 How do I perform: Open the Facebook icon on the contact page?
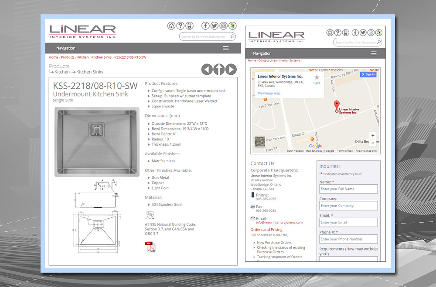pos(355,33)
